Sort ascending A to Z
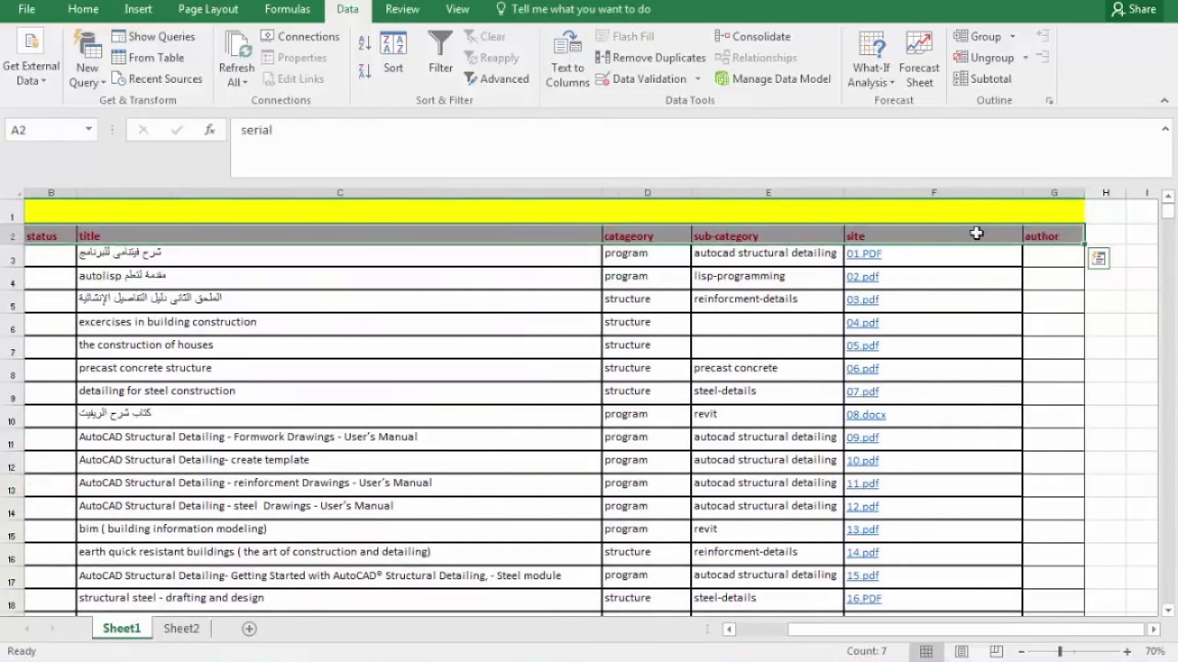1178x662 pixels. click(364, 42)
